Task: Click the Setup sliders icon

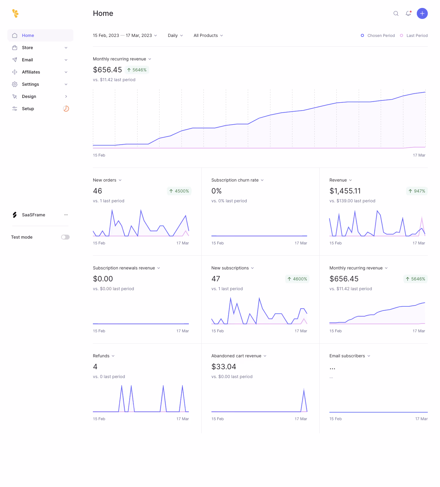Action: (x=15, y=109)
